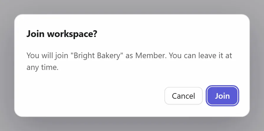
Task: Click the "any time." text line
Action: (42, 68)
